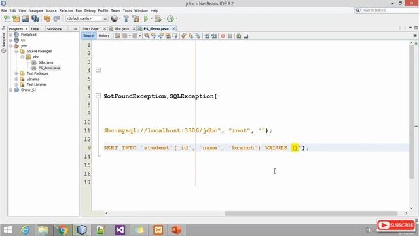Click the horizontal scrollbar thumb in editor

tap(312, 213)
